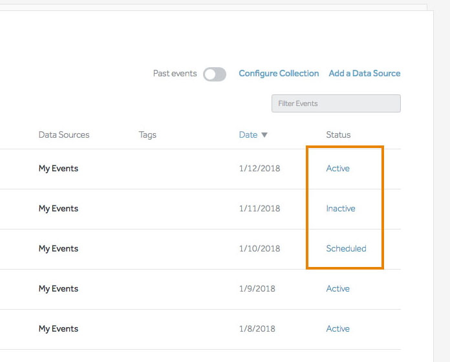Click the Date sort arrow icon
The height and width of the screenshot is (362, 450).
click(x=264, y=135)
